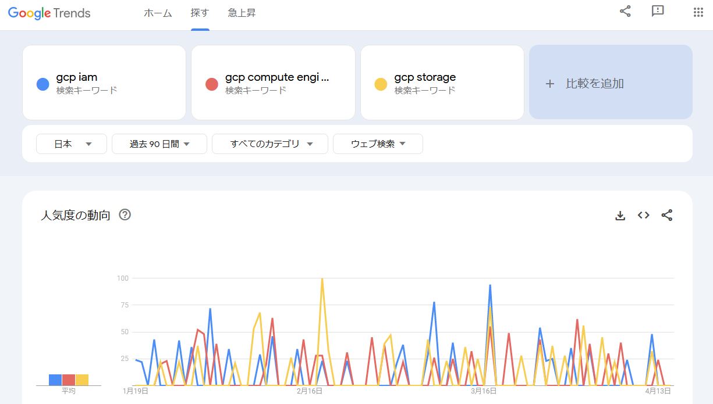Open the embed code icon for the chart
713x404 pixels.
pyautogui.click(x=643, y=215)
